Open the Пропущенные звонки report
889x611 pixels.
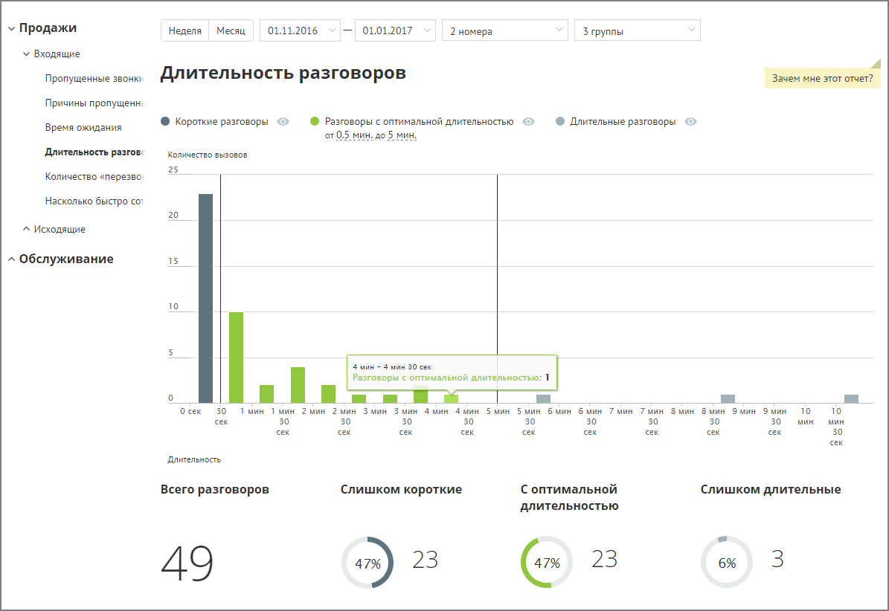94,78
